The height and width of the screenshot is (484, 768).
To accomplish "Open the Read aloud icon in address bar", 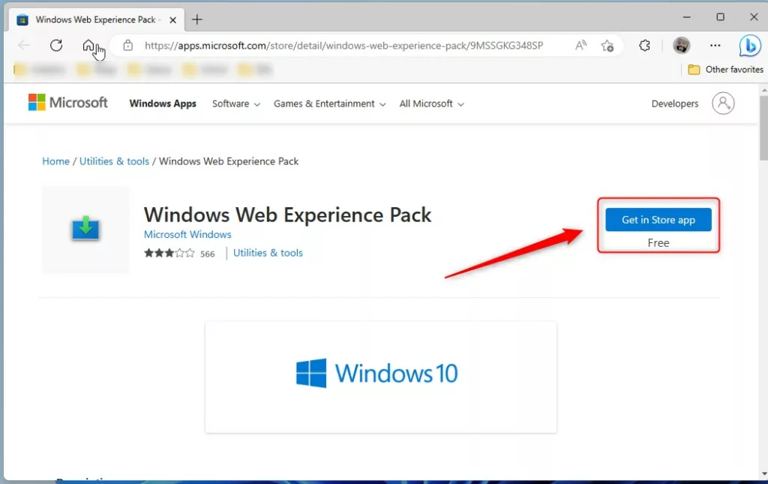I will (x=580, y=46).
